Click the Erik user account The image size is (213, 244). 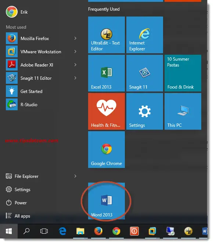tap(17, 12)
